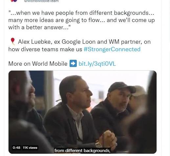This screenshot has width=170, height=156.
Task: Click the 0:48 video duration badge
Action: coord(16,148)
